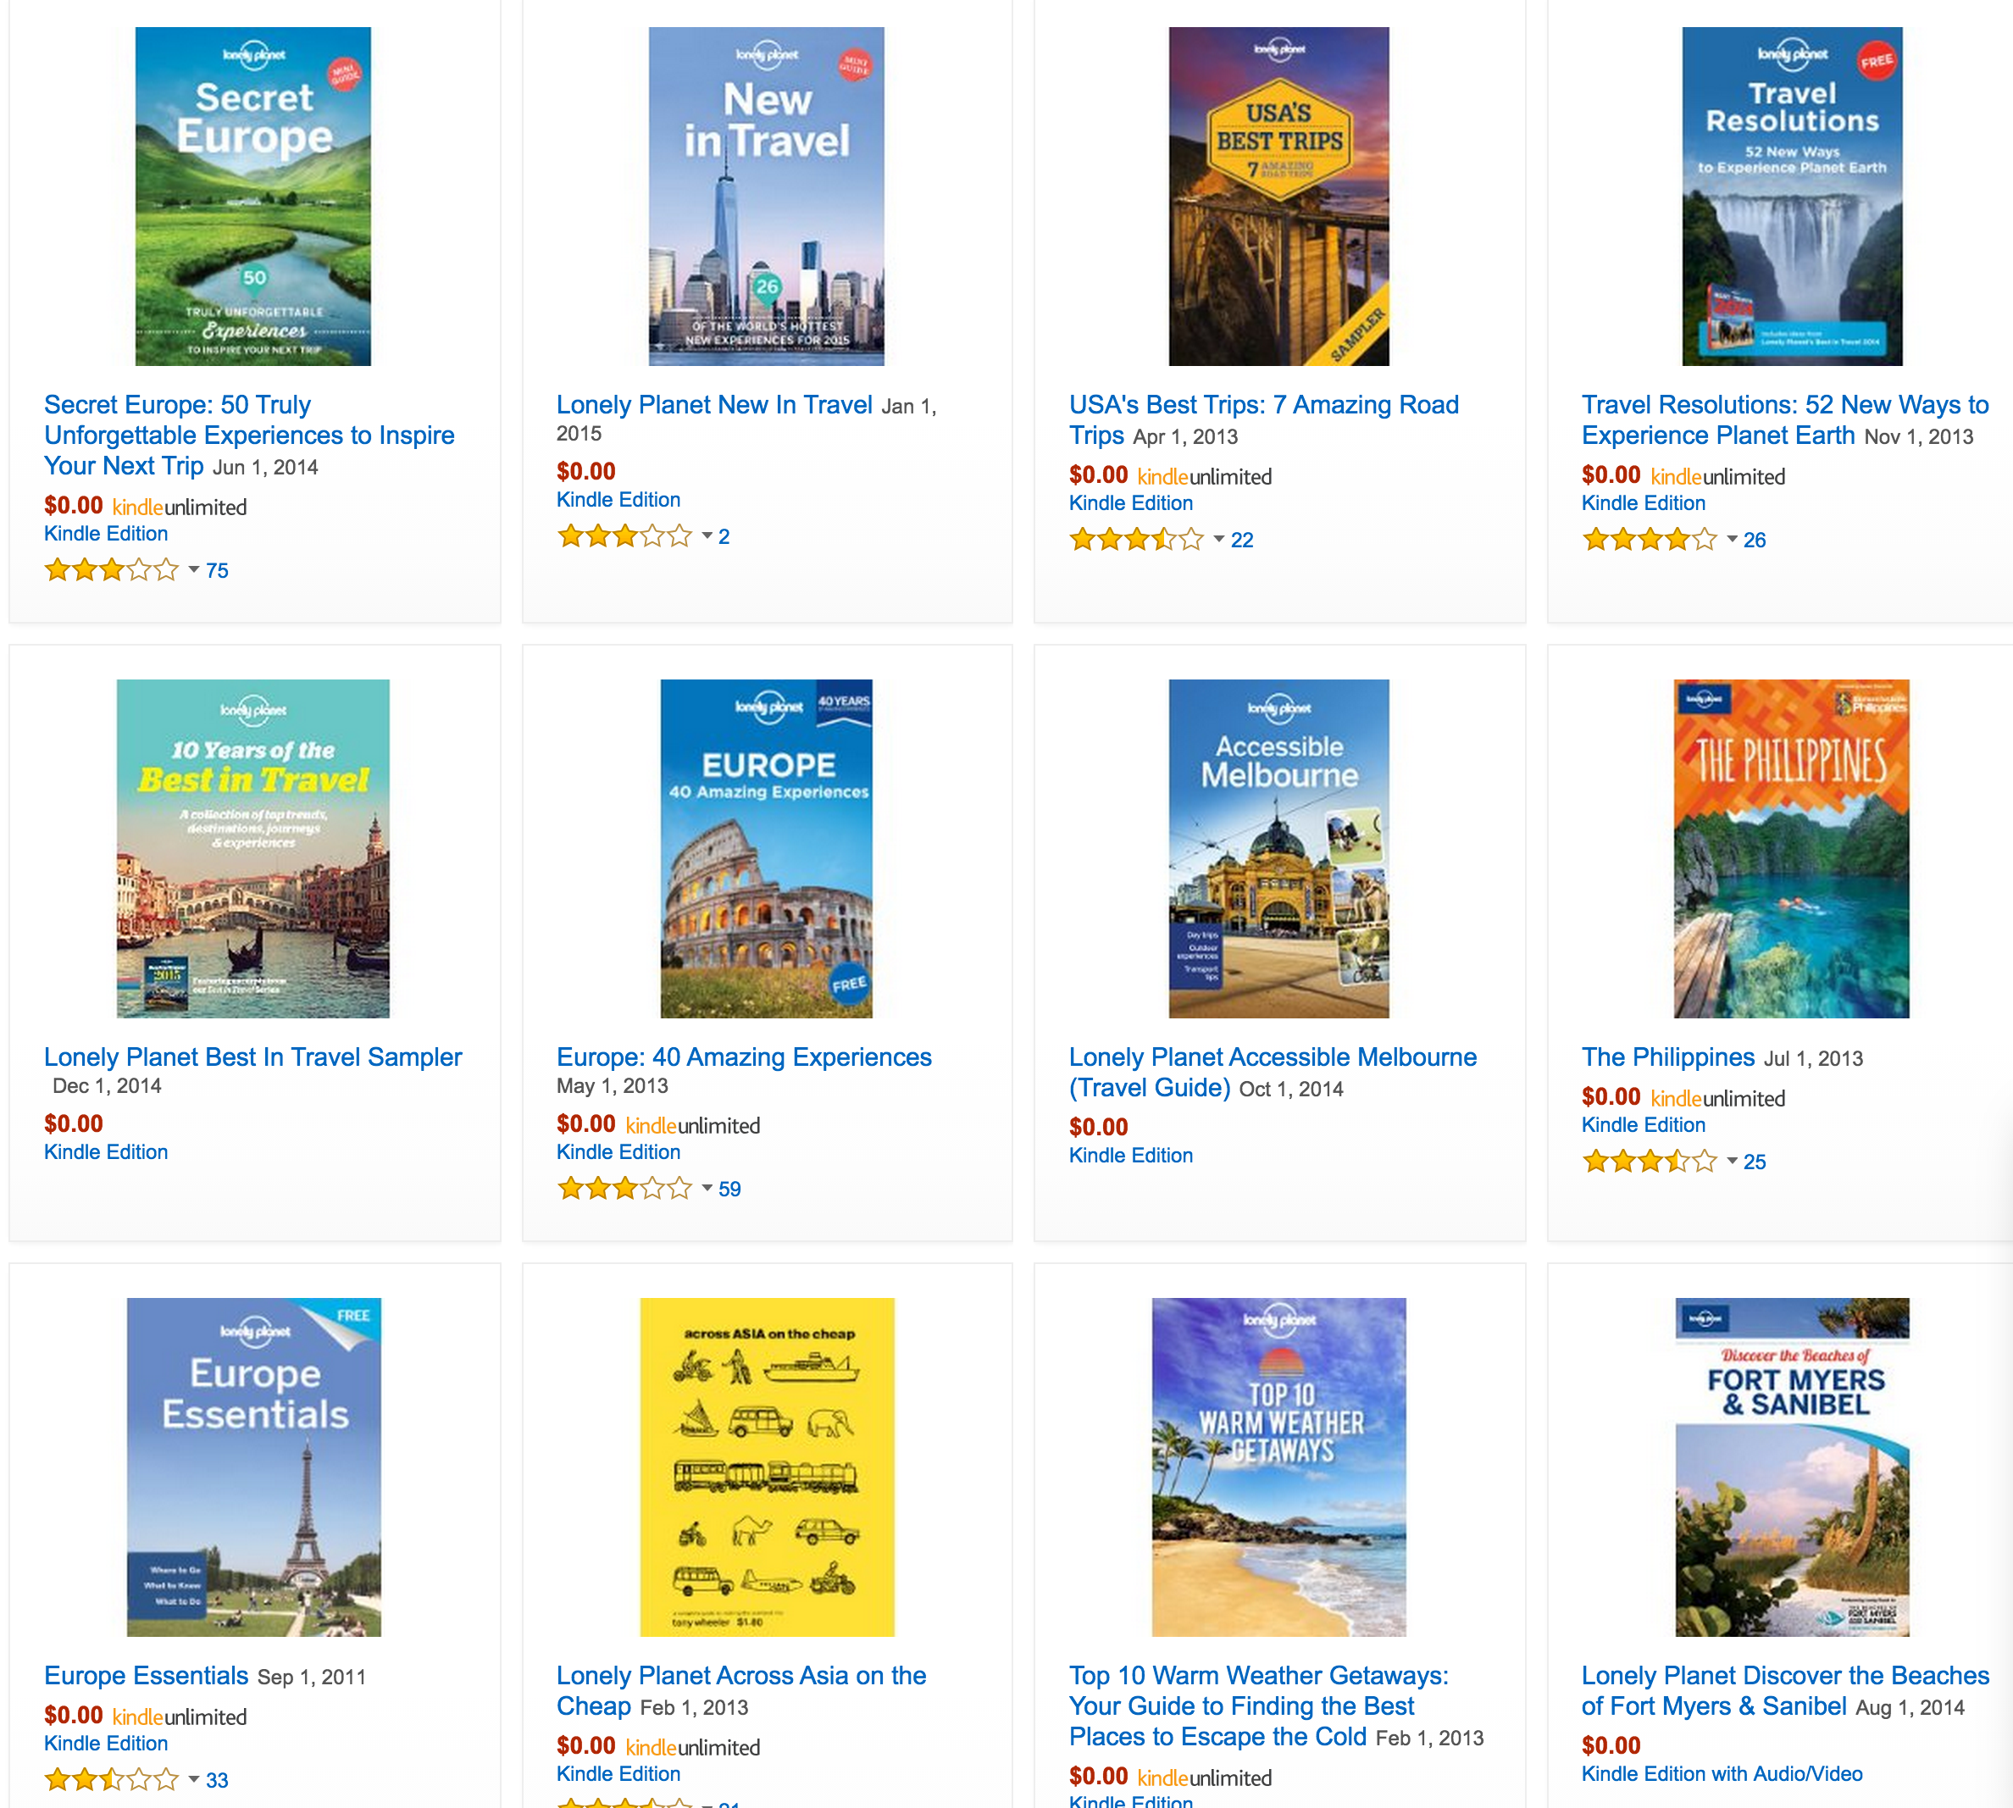Expand rating dropdown for Secret Europe
2013x1808 pixels.
pyautogui.click(x=195, y=570)
